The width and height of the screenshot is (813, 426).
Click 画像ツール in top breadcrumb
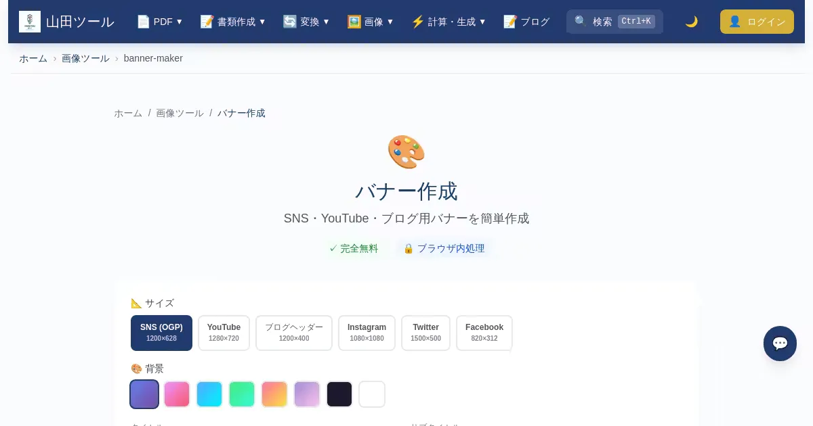click(85, 58)
